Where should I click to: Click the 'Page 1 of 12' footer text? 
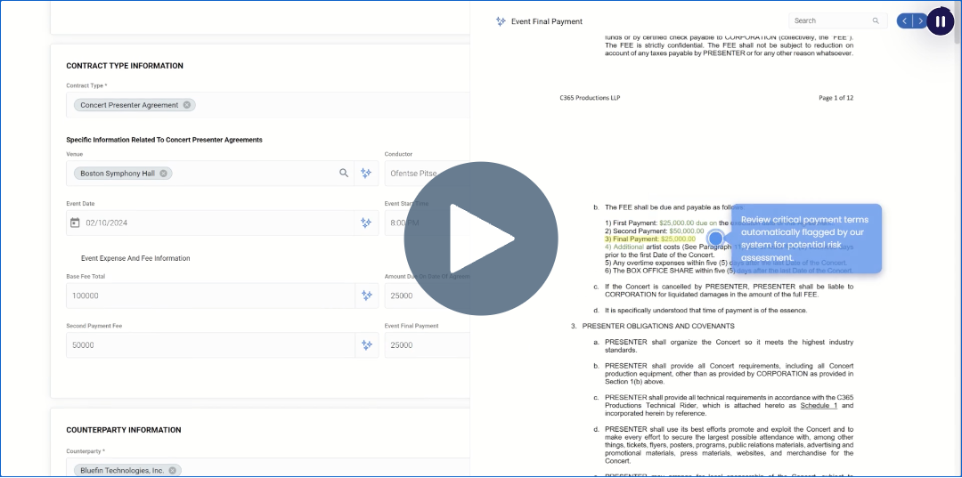point(836,97)
